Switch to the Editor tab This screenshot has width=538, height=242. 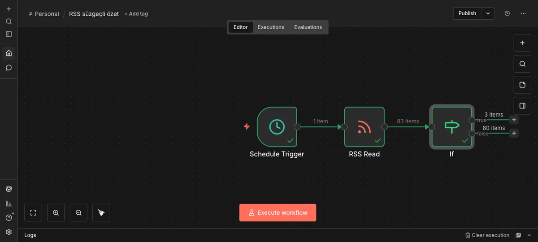coord(241,27)
